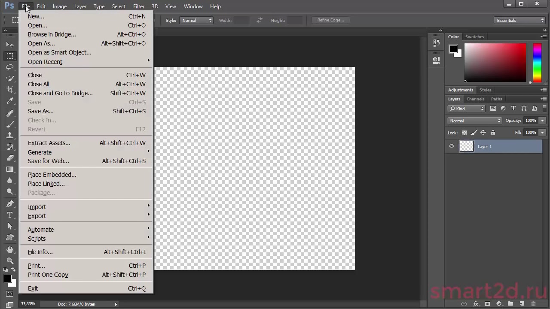Screen dimensions: 550x309
Task: Link layers using the chain icon
Action: point(464,304)
